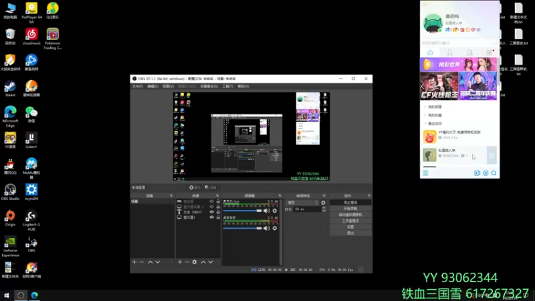Toggle visibility of 文本 (GDI+) source
The image size is (535, 301).
(x=211, y=212)
